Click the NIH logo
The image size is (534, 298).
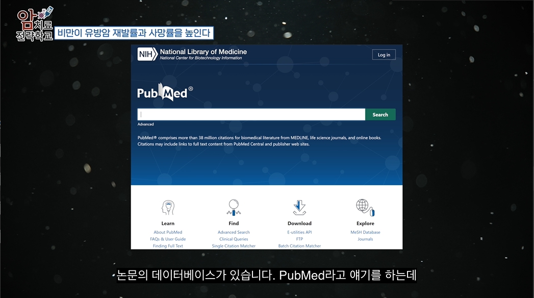click(147, 54)
